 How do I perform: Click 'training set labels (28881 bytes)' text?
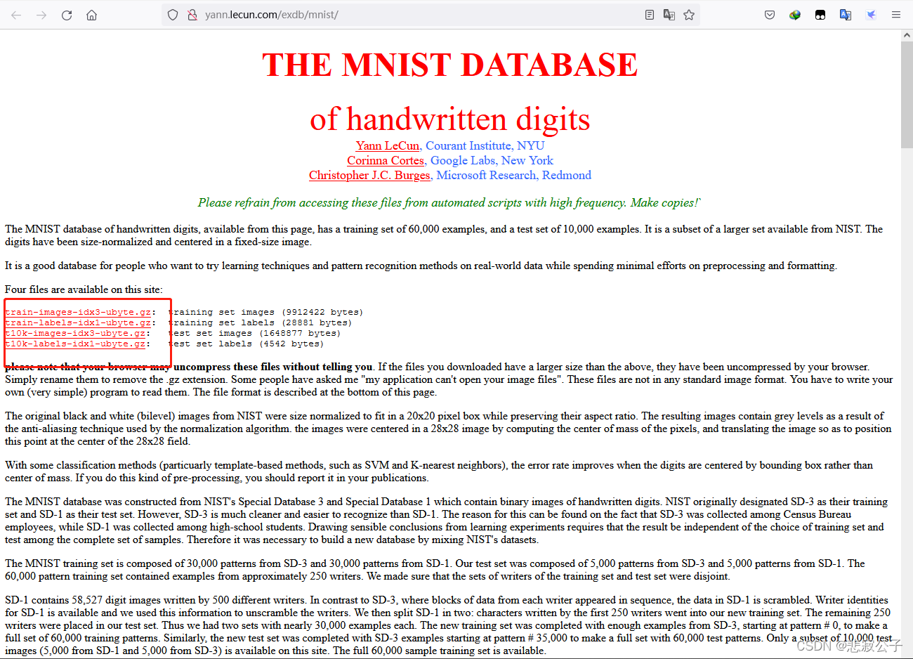(260, 322)
